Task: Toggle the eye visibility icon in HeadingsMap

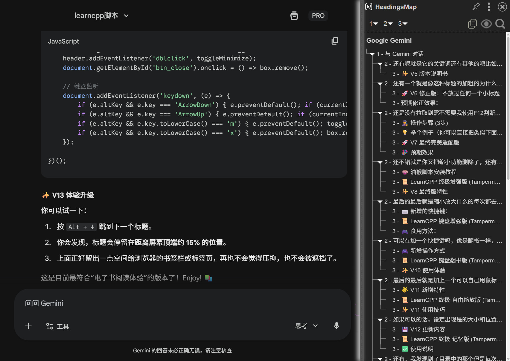Action: (x=486, y=24)
